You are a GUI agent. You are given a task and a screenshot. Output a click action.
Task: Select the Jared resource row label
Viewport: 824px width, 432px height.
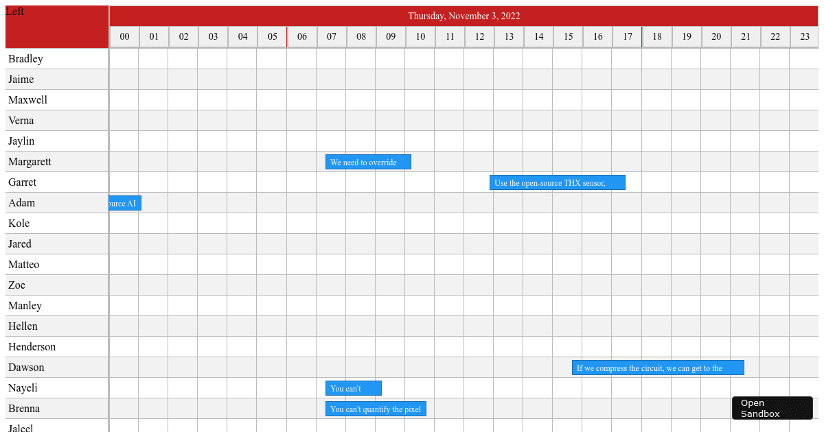pos(57,244)
